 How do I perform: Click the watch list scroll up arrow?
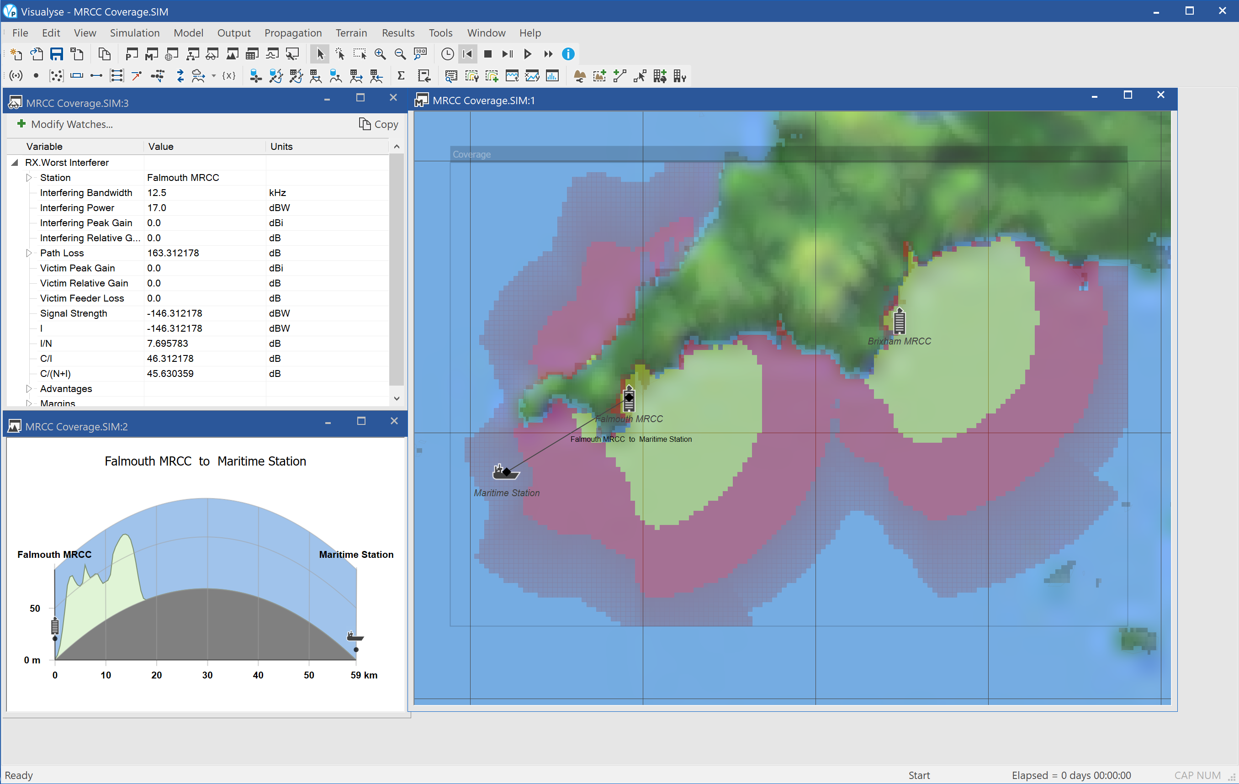click(x=397, y=147)
